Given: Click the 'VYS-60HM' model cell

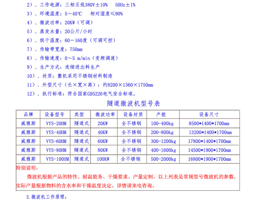Looking at the screenshot, I should point(56,142).
